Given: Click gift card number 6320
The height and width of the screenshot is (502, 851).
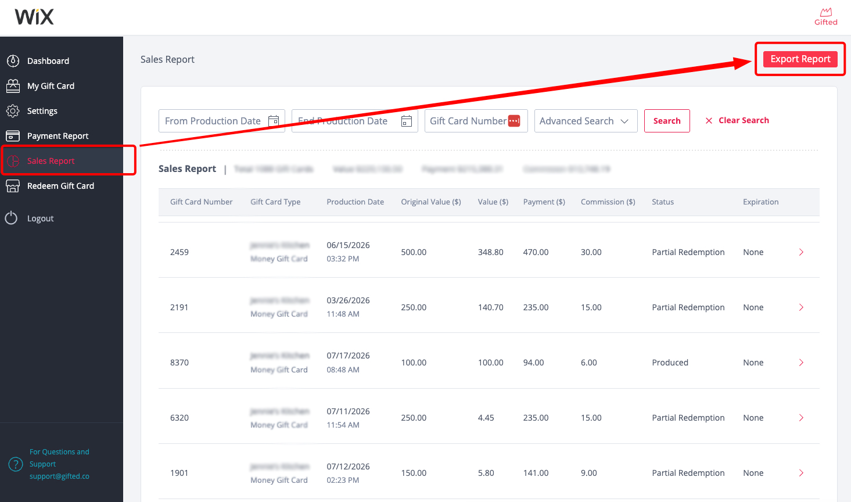Looking at the screenshot, I should (179, 418).
